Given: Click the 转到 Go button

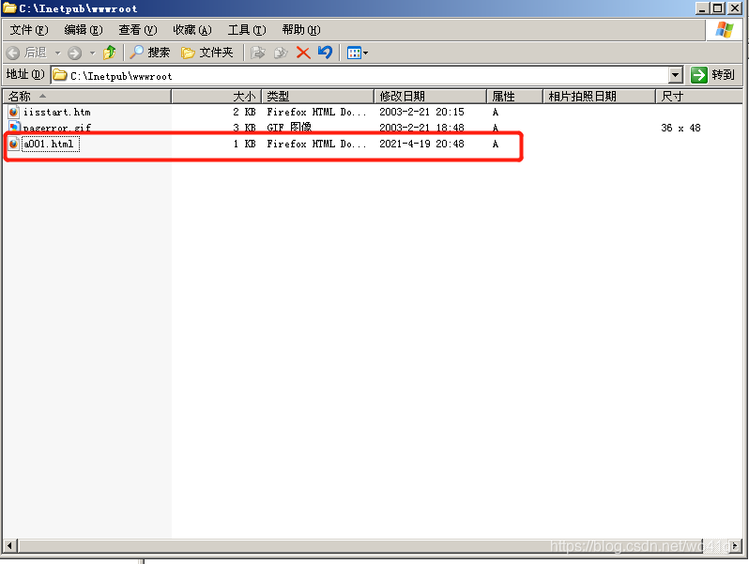Looking at the screenshot, I should pyautogui.click(x=712, y=75).
